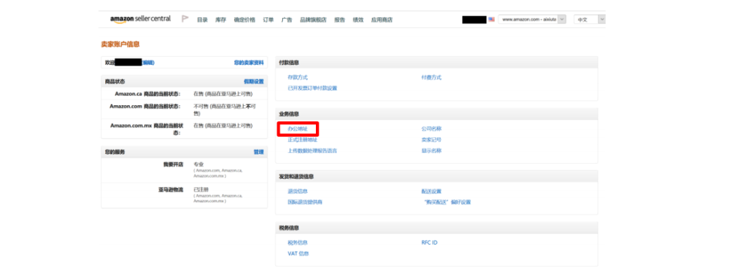
Task: Open 国际退货提供商 link
Action: 305,202
